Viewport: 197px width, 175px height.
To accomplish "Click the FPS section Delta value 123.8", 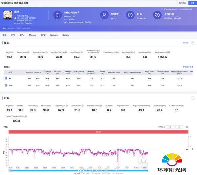I will [16, 121].
